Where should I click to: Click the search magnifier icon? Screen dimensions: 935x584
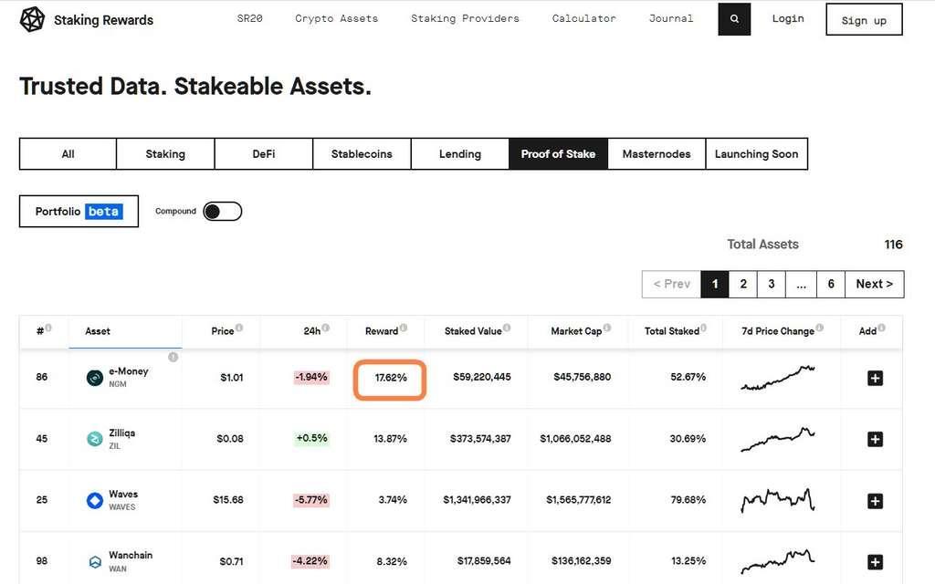pyautogui.click(x=734, y=19)
